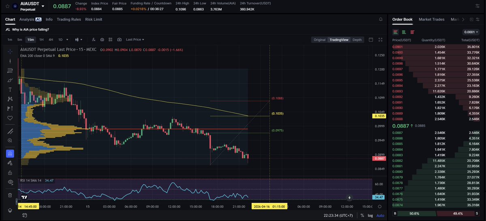Open the AIAUSDT pair selector dropdown arrow
The width and height of the screenshot is (486, 221).
coord(43,6)
